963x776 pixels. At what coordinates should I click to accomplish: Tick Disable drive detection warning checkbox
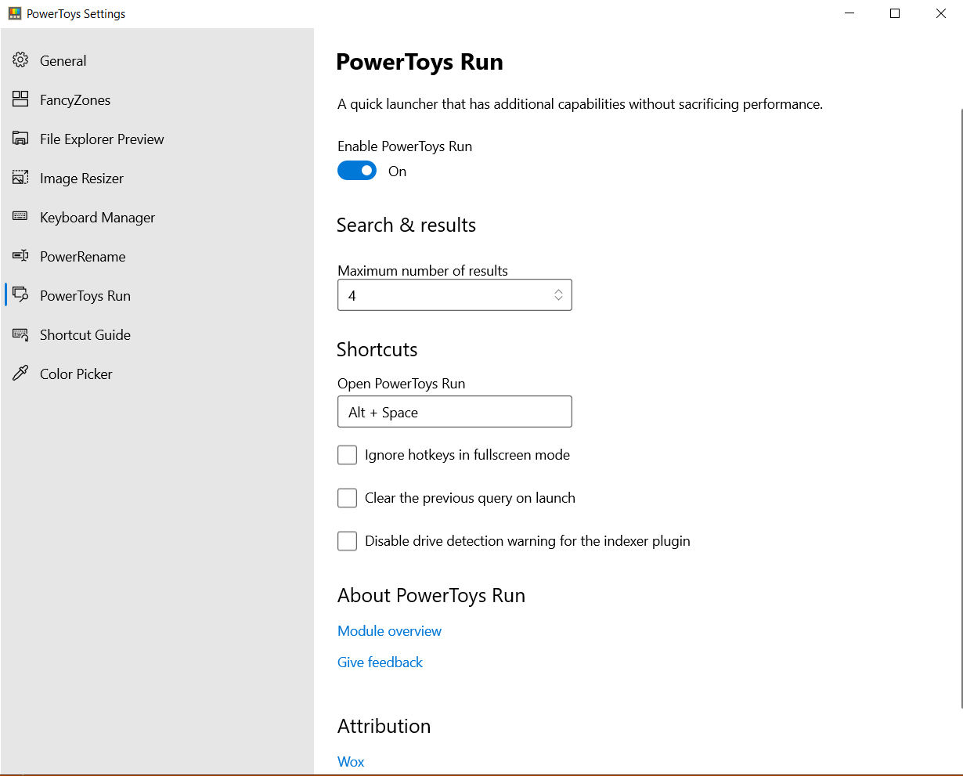click(x=347, y=541)
